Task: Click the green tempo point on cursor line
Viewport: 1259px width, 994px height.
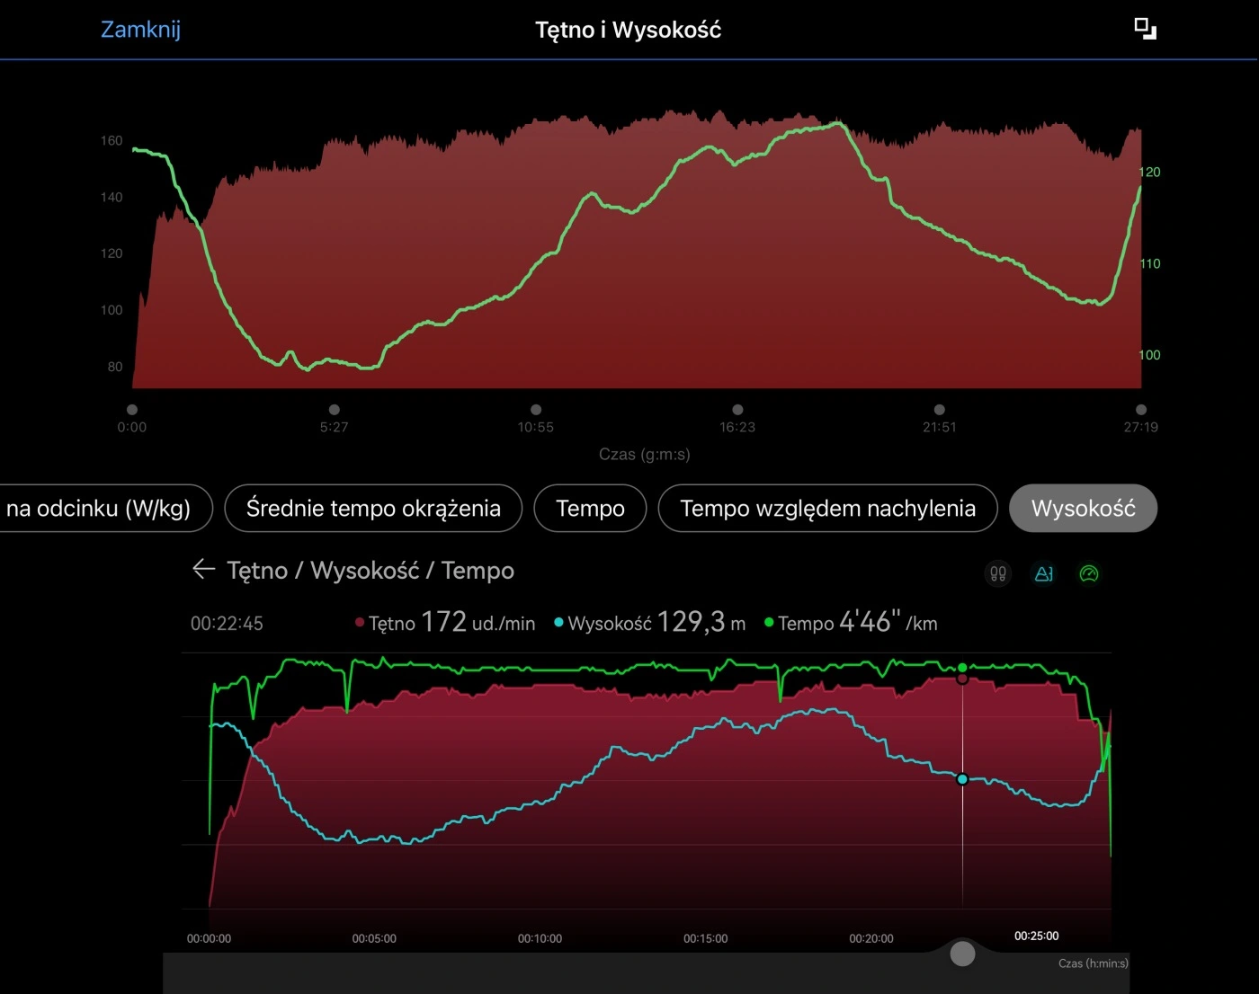Action: click(x=962, y=668)
